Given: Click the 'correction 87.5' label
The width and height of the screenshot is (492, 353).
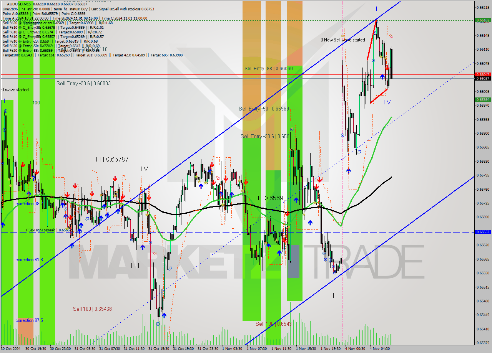Looking at the screenshot, I should [29, 320].
